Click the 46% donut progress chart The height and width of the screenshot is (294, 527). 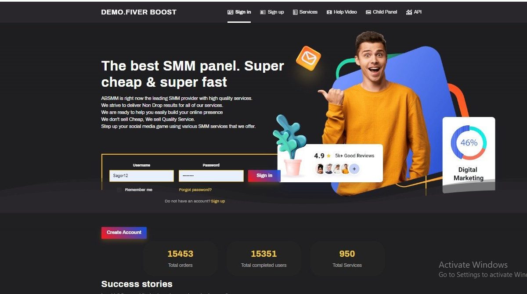click(x=469, y=142)
